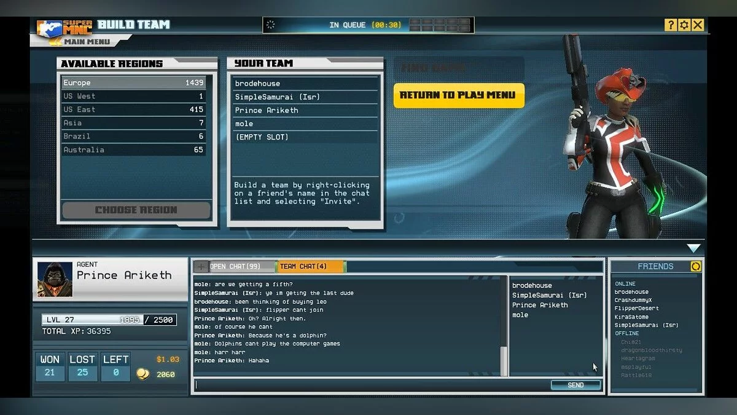The image size is (737, 415).
Task: Select the Europe region row
Action: point(134,83)
